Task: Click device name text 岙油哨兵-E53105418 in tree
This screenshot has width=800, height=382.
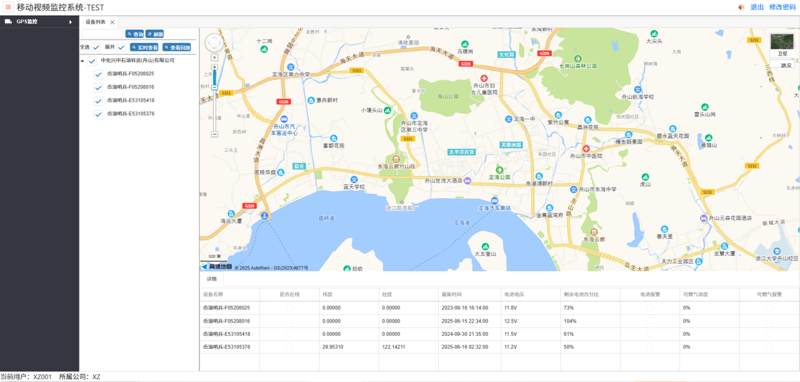Action: pos(131,101)
